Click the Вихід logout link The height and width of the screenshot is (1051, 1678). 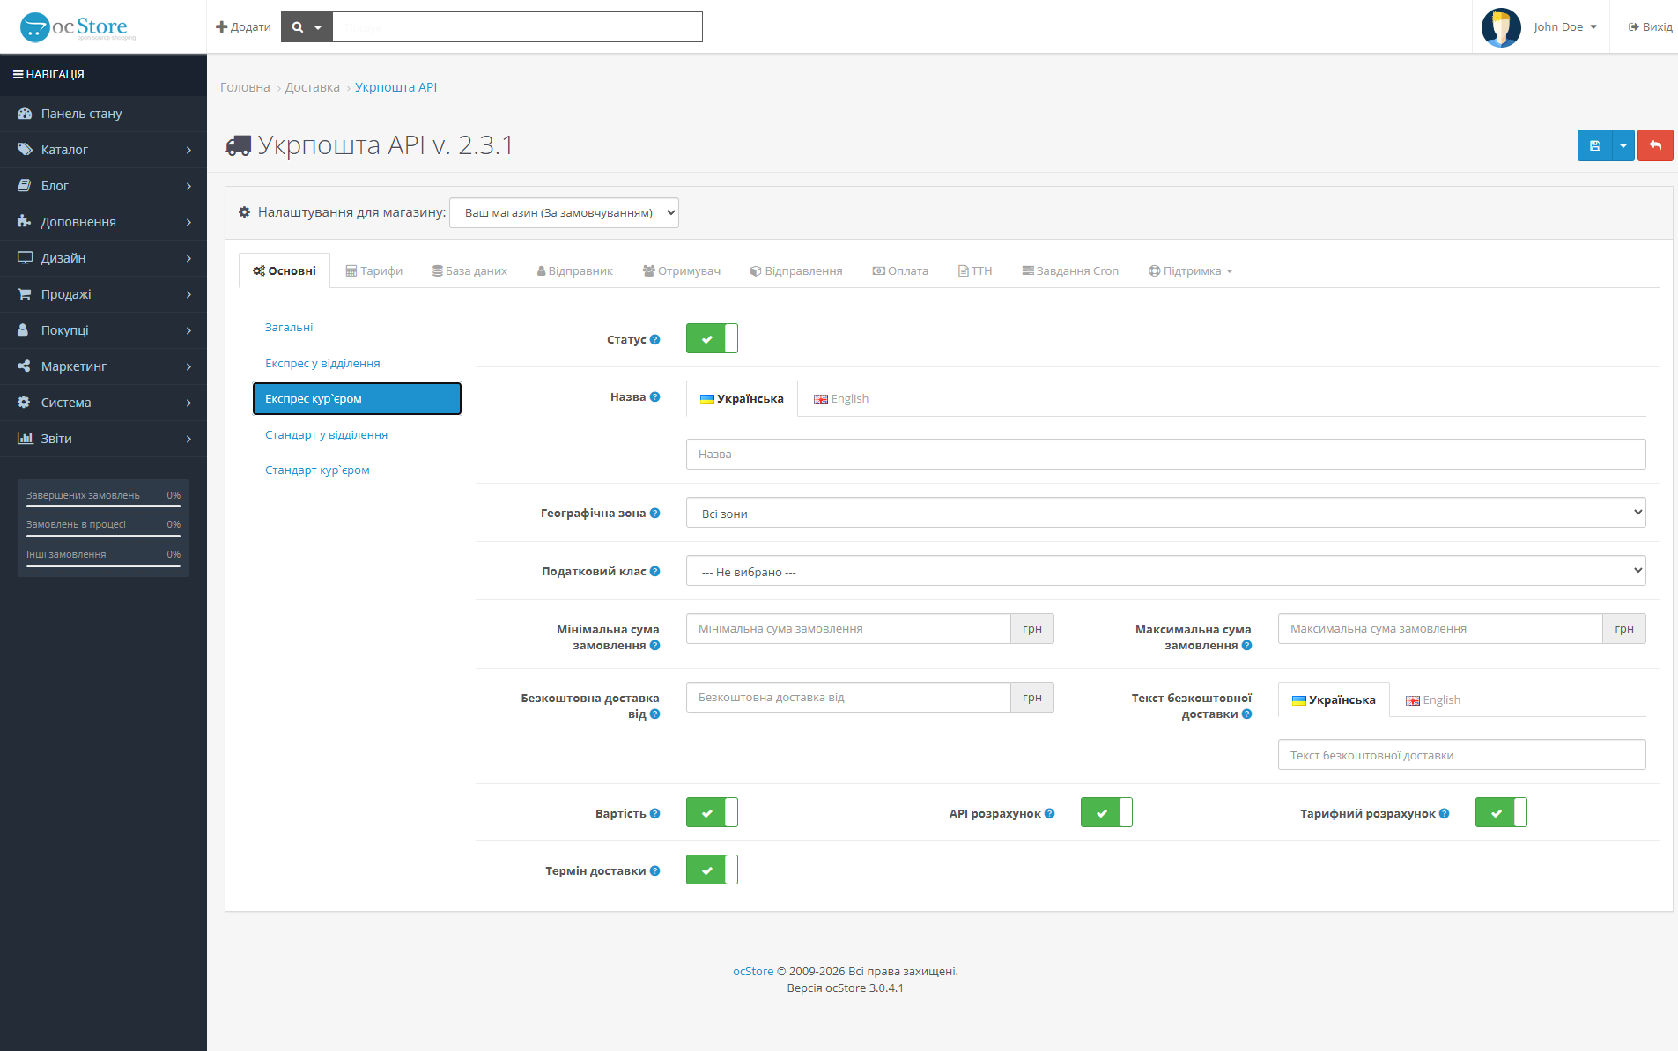point(1650,27)
